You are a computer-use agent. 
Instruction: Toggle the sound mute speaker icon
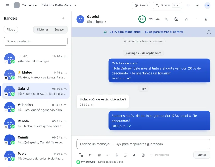coord(188,5)
